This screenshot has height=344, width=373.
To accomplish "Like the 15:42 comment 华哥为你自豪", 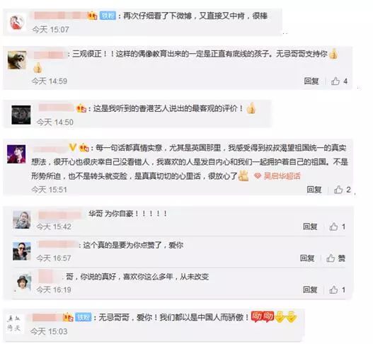I will click(337, 227).
